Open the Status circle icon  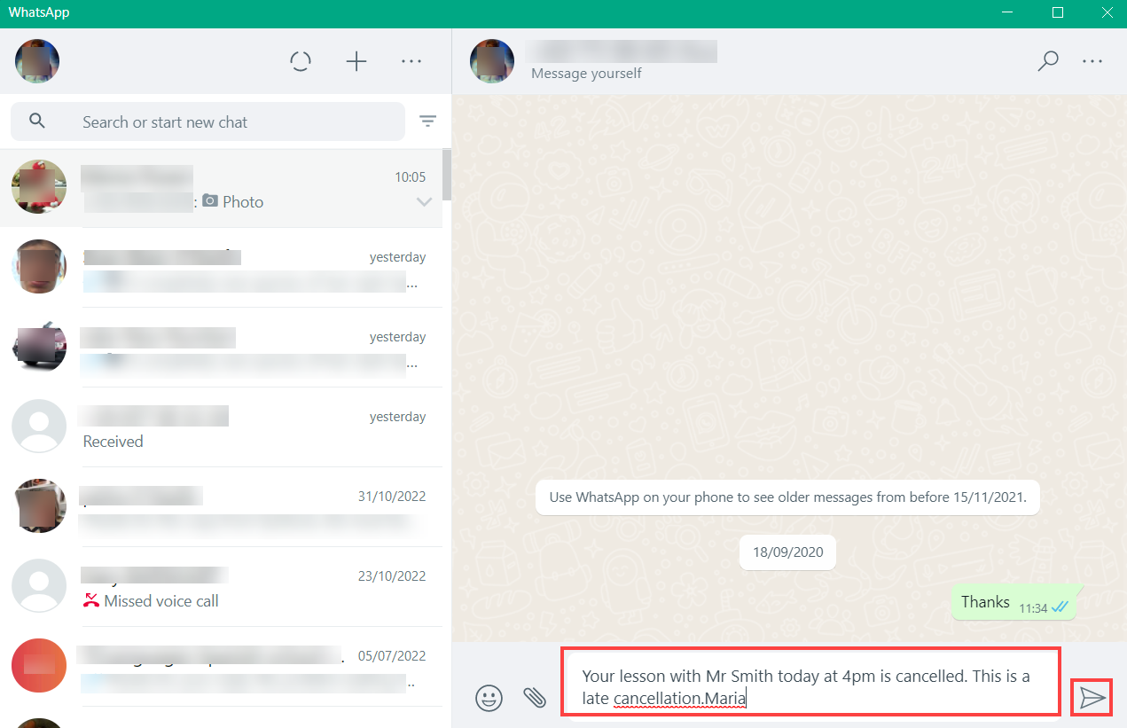[301, 61]
